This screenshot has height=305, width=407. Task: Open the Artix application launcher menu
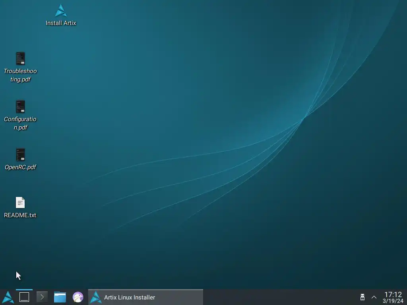pyautogui.click(x=8, y=297)
